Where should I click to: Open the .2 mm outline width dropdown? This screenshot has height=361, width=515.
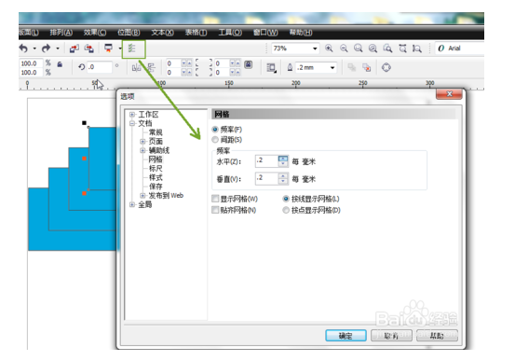point(332,68)
